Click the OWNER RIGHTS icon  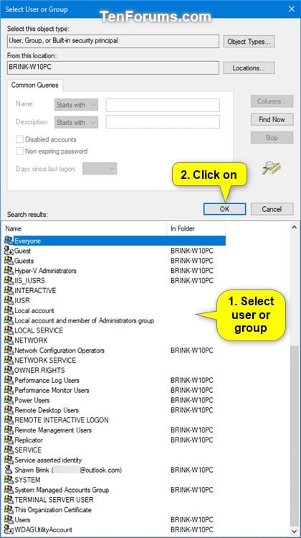tap(9, 370)
